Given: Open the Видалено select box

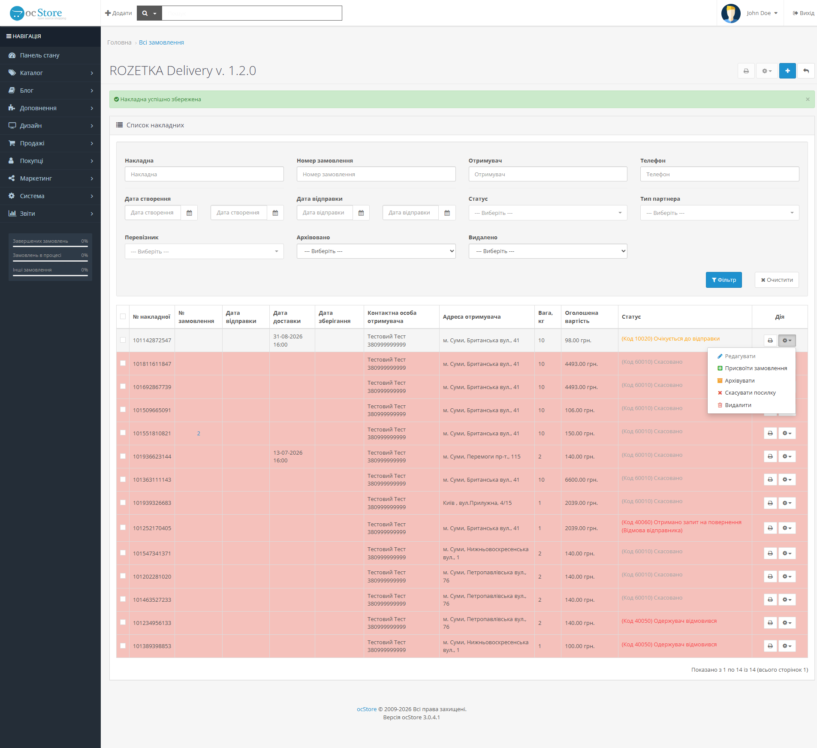Looking at the screenshot, I should [548, 251].
